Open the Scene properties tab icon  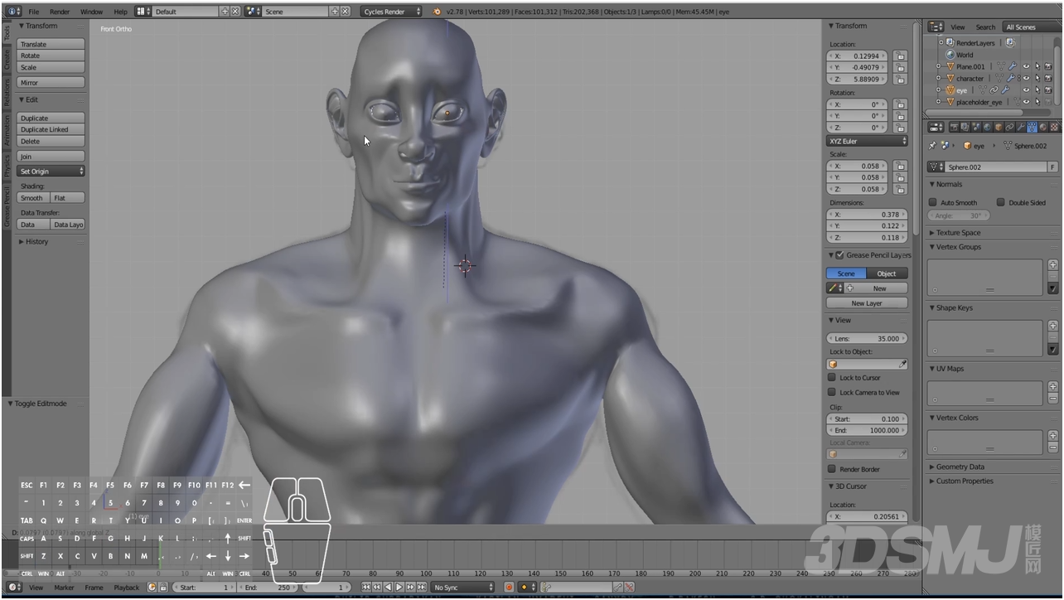[x=976, y=127]
